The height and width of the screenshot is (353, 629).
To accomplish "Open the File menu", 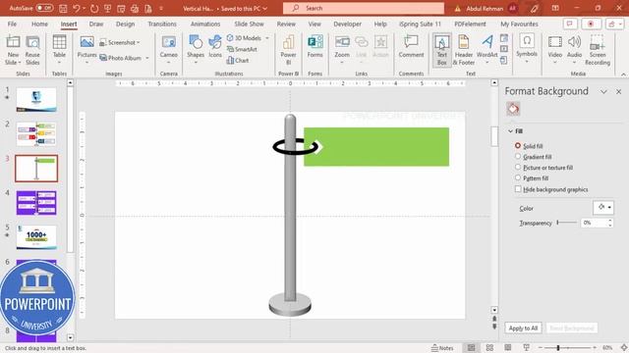I will 12,24.
